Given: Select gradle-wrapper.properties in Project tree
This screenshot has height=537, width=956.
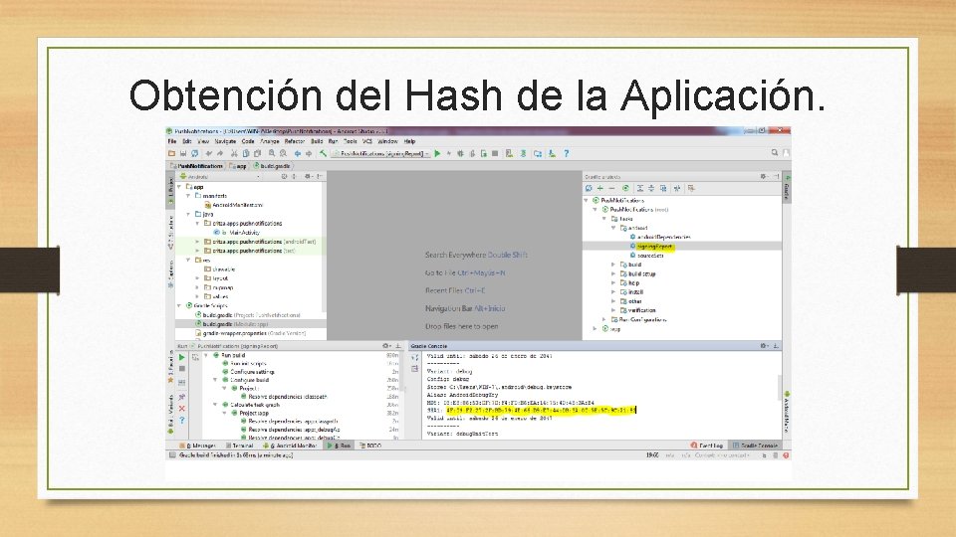Looking at the screenshot, I should [x=251, y=334].
